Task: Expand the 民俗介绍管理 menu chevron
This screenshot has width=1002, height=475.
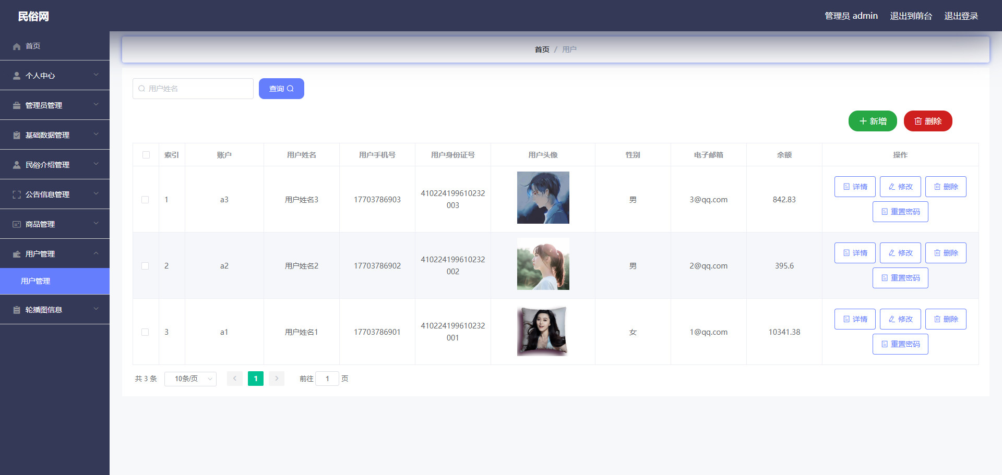Action: click(x=96, y=164)
